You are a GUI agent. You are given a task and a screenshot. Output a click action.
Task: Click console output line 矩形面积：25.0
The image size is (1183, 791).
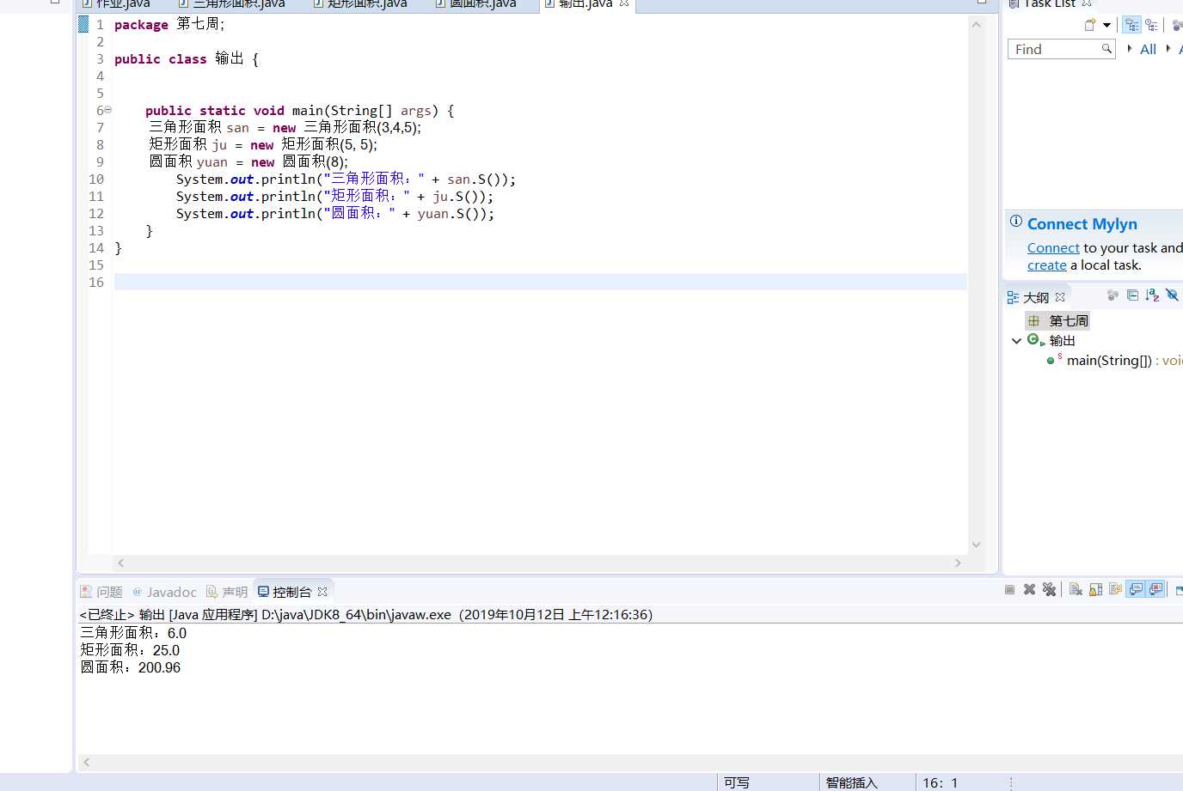pyautogui.click(x=130, y=650)
